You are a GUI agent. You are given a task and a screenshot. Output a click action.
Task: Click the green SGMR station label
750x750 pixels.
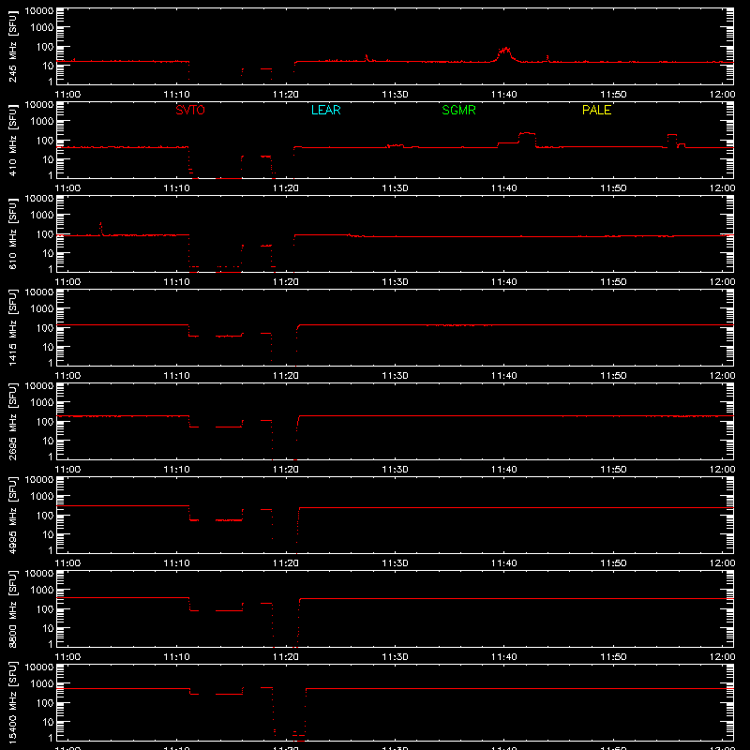(458, 110)
